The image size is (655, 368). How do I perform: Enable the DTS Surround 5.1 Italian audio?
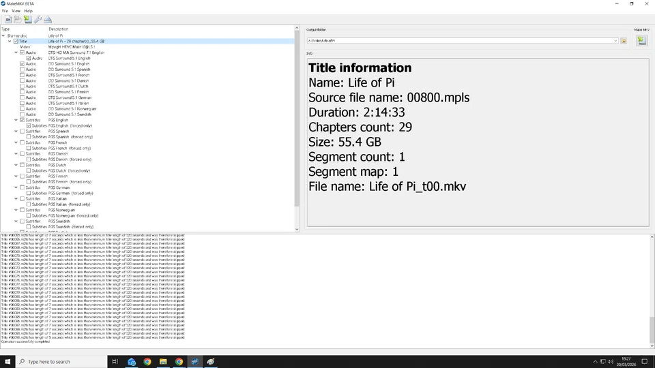point(22,103)
